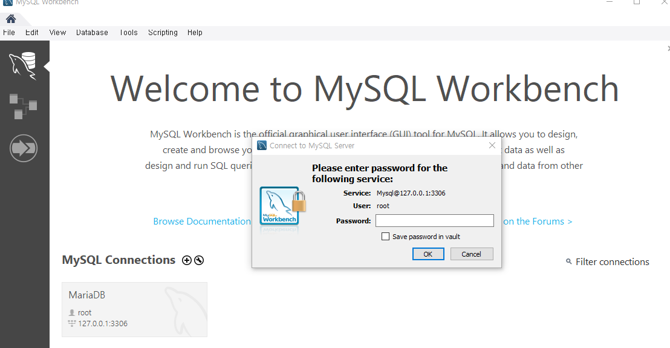Minimize the MySQL Workbench window
The height and width of the screenshot is (348, 670).
(x=610, y=2)
